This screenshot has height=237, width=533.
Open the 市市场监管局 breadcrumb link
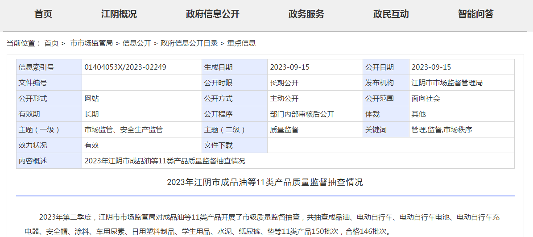(91, 43)
